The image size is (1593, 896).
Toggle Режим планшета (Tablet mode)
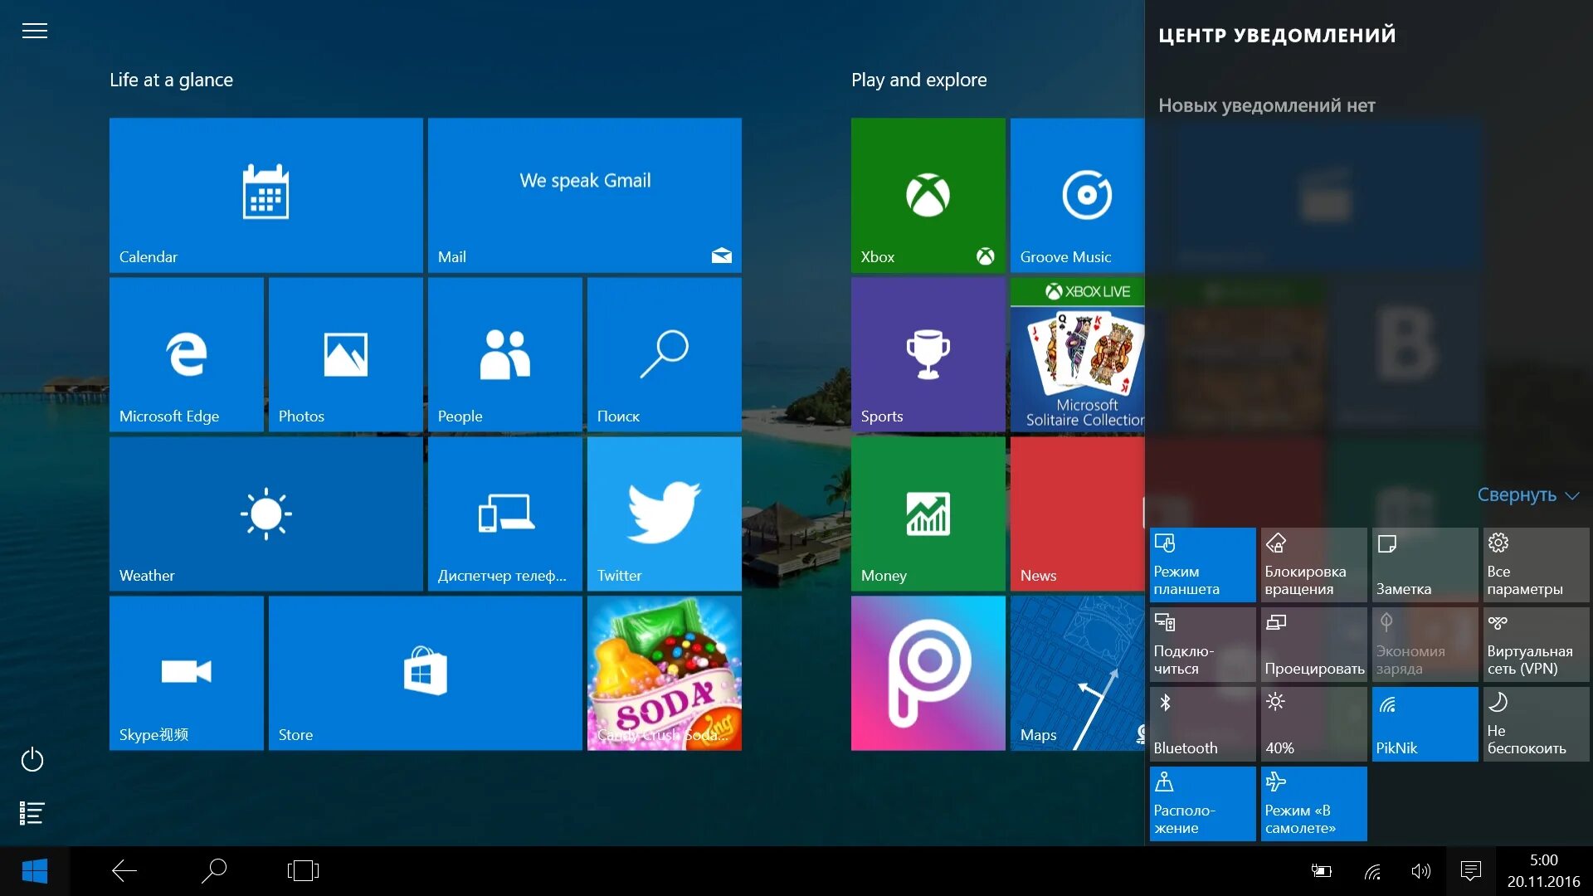[1201, 563]
